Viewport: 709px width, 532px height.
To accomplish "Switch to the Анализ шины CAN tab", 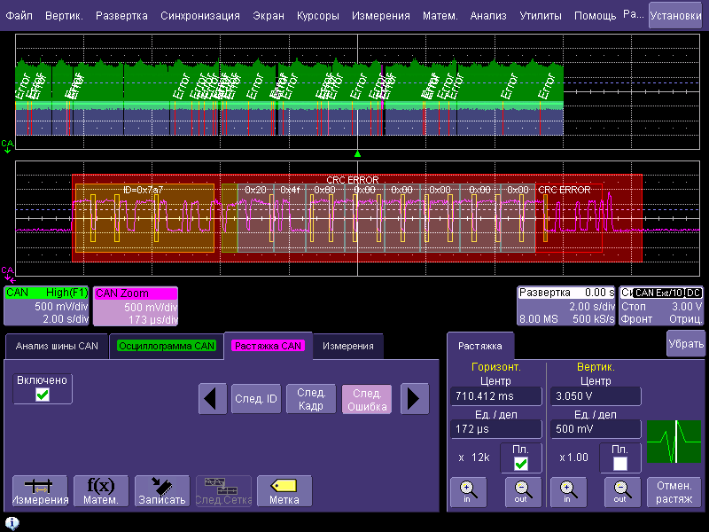I will point(57,346).
